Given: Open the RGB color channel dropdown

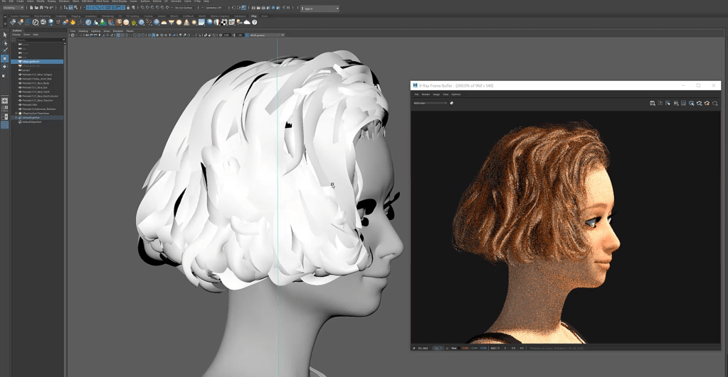Looking at the screenshot, I should tap(430, 103).
